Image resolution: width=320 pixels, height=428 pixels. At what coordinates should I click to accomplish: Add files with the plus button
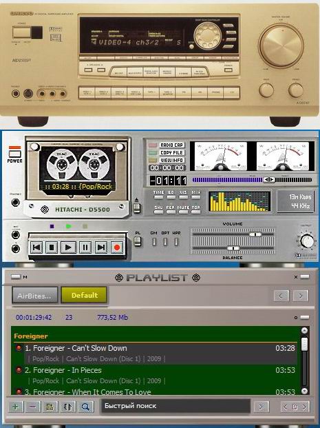(x=15, y=407)
